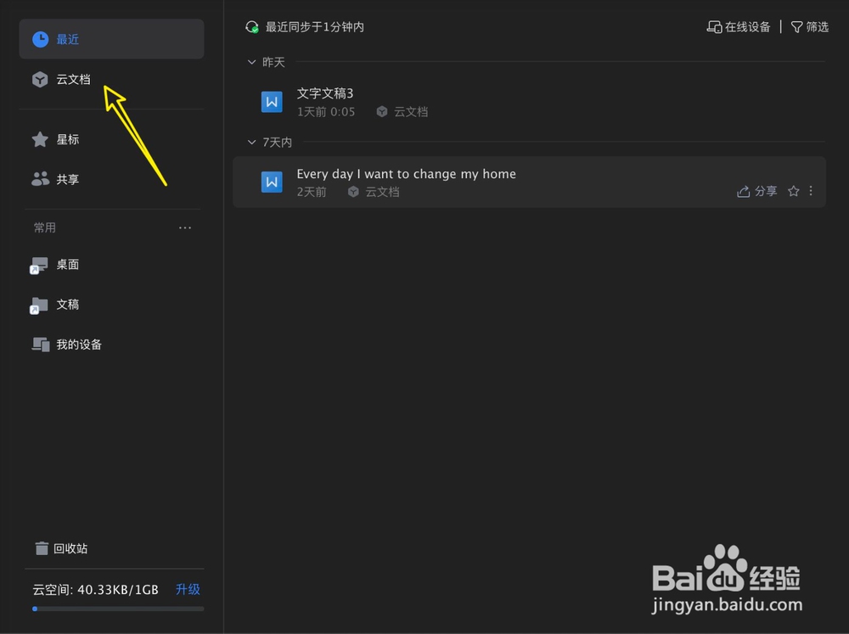The image size is (849, 634).
Task: Open the 桌面 desktop shortcut
Action: click(111, 265)
